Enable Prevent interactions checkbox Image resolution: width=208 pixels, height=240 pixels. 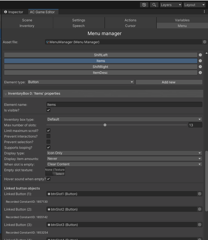pyautogui.click(x=48, y=136)
